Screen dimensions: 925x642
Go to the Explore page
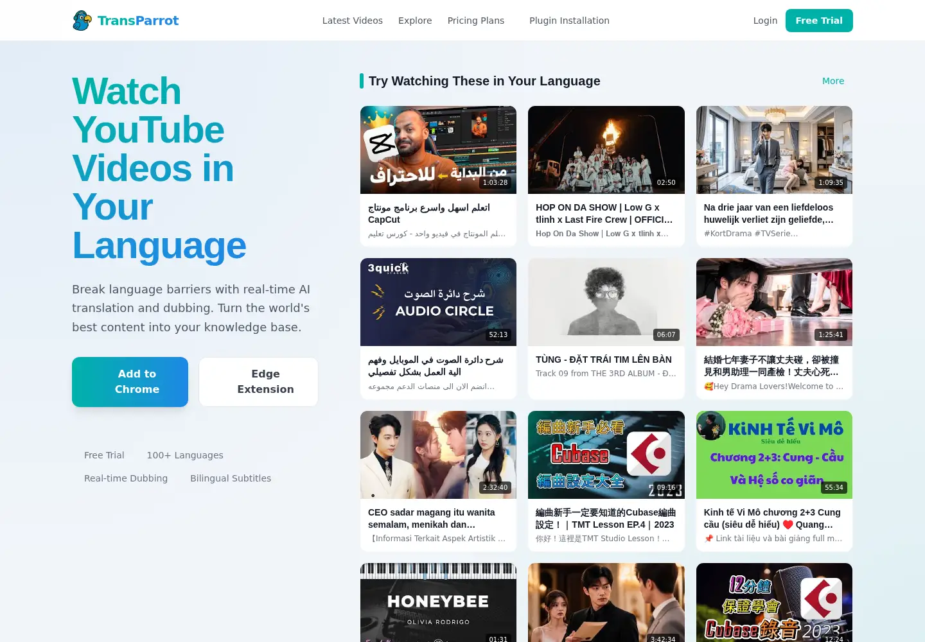coord(415,21)
